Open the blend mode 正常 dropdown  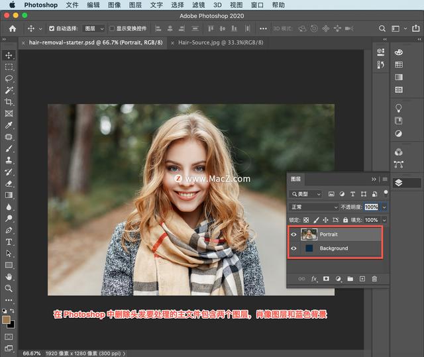[314, 207]
